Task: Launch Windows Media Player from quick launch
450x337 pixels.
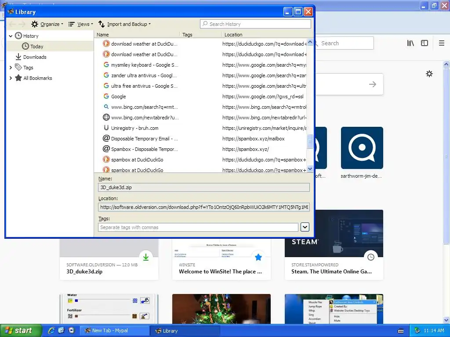Action: [x=72, y=330]
